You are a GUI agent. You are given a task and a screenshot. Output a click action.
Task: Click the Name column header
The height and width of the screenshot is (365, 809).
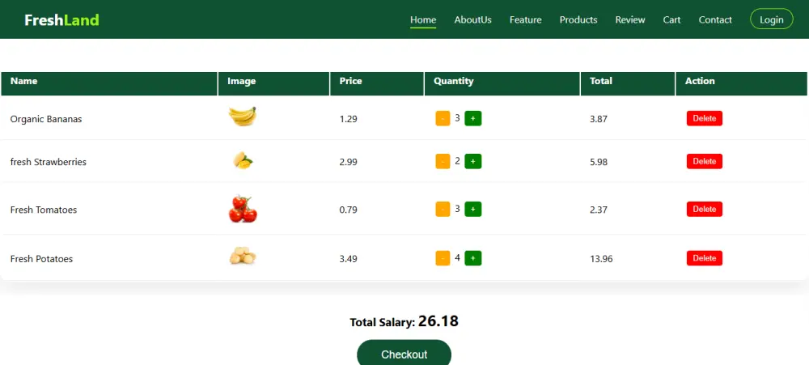click(109, 83)
